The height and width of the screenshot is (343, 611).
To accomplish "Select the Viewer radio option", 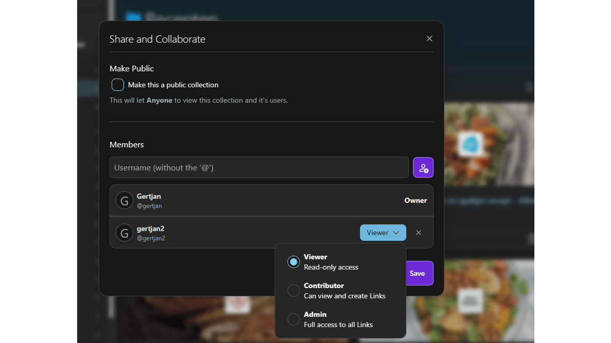I will pyautogui.click(x=294, y=262).
